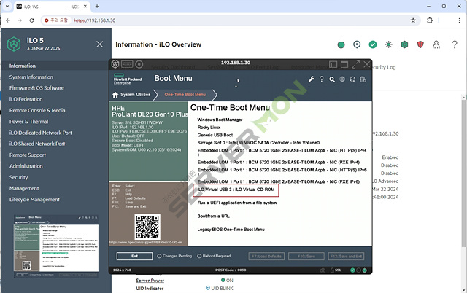Click the circular reset icon in Boot Menu
Viewport: 467px width, 293px height.
pyautogui.click(x=352, y=79)
